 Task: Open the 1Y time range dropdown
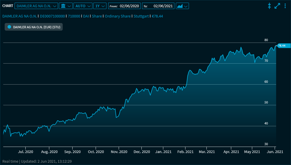tap(100, 6)
